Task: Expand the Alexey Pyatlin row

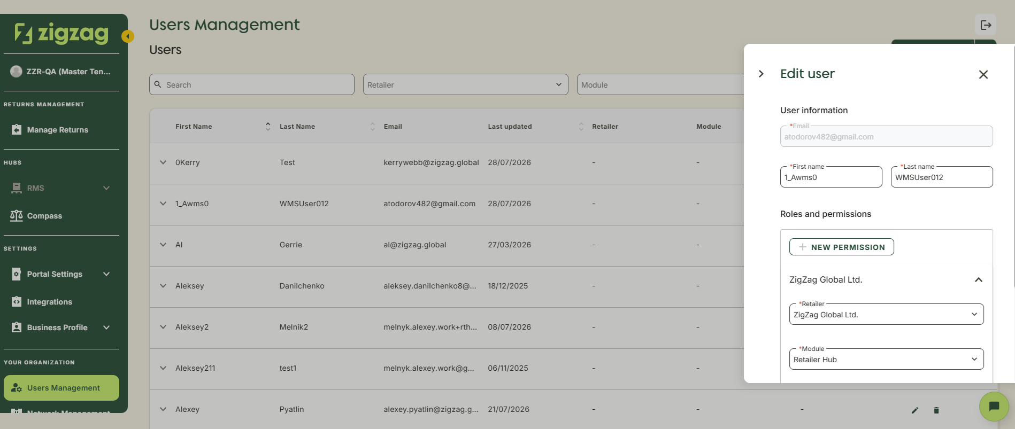Action: [163, 409]
